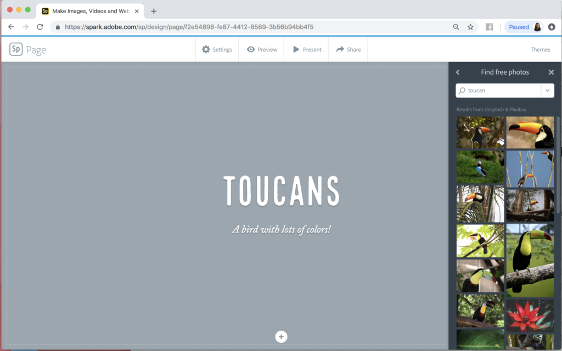Close the Find free photos panel

click(551, 72)
